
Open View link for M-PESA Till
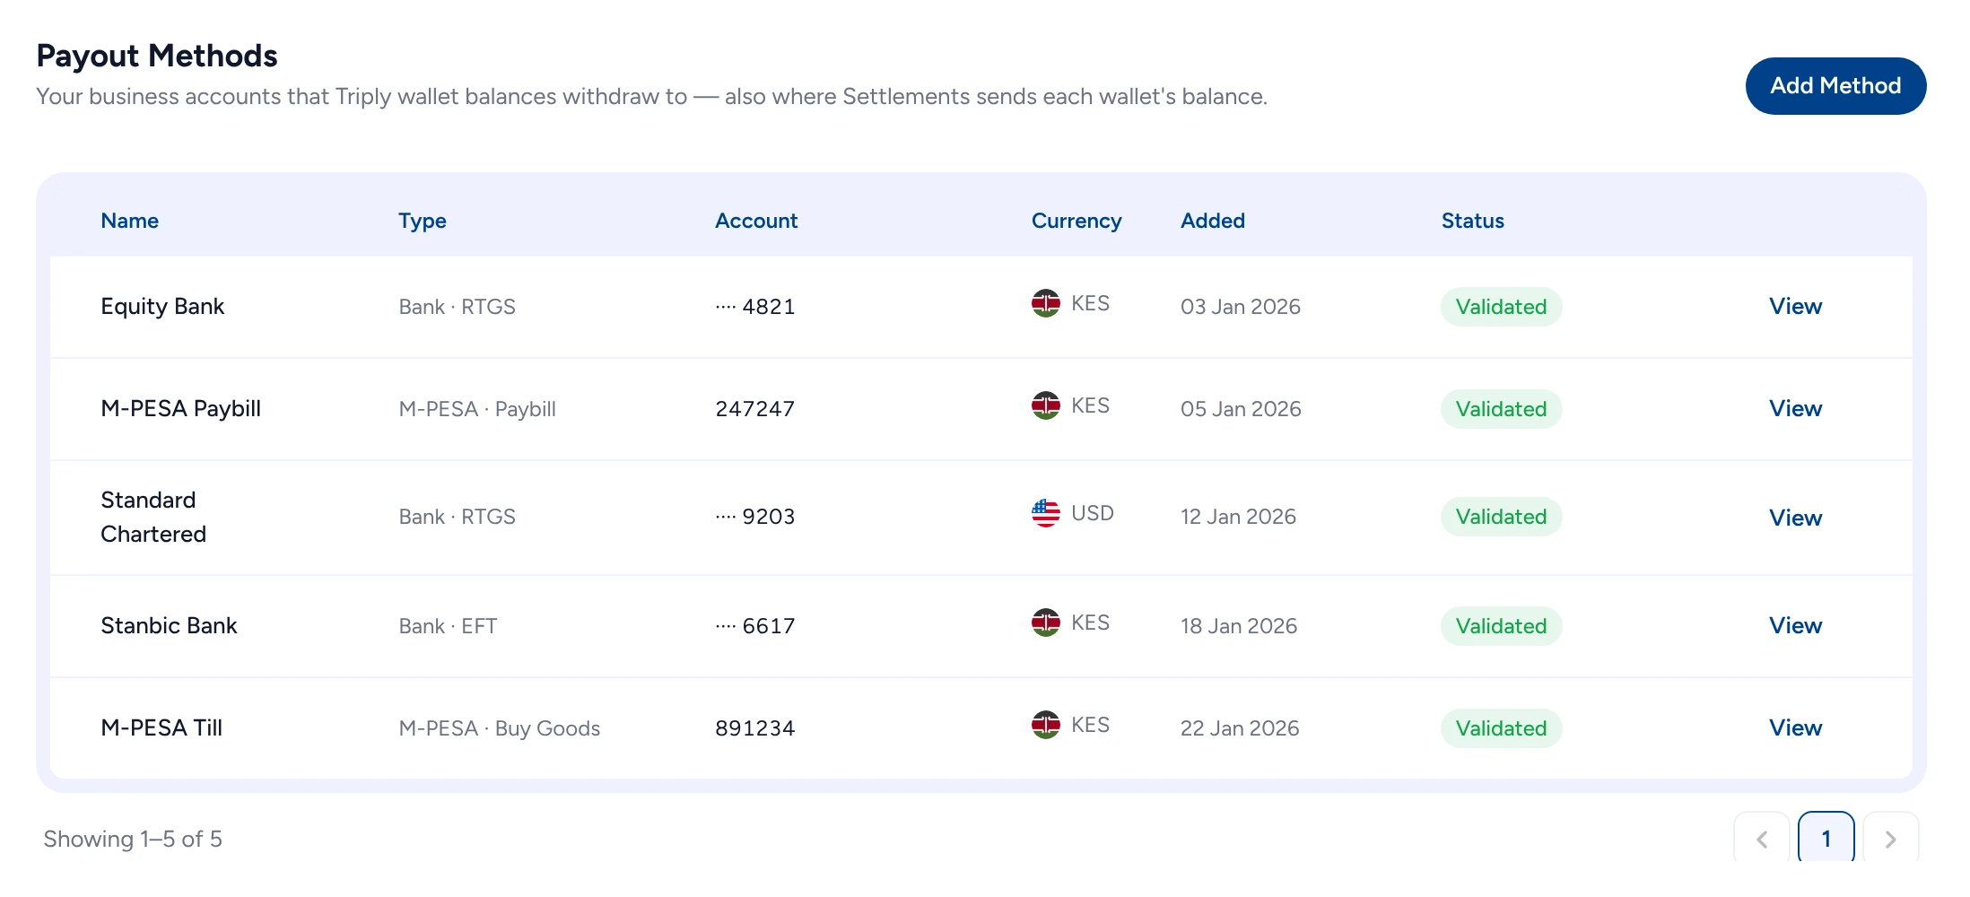pyautogui.click(x=1795, y=728)
